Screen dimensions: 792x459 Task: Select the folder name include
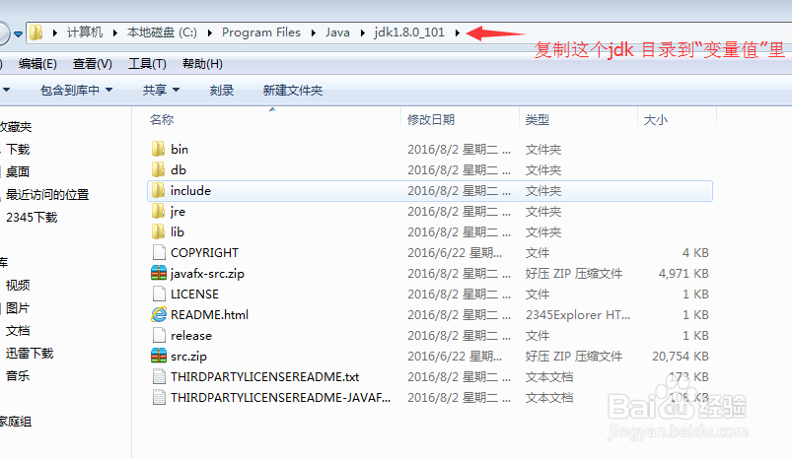[190, 191]
